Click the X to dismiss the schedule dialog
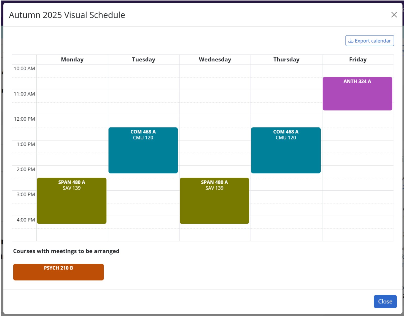 [x=394, y=15]
